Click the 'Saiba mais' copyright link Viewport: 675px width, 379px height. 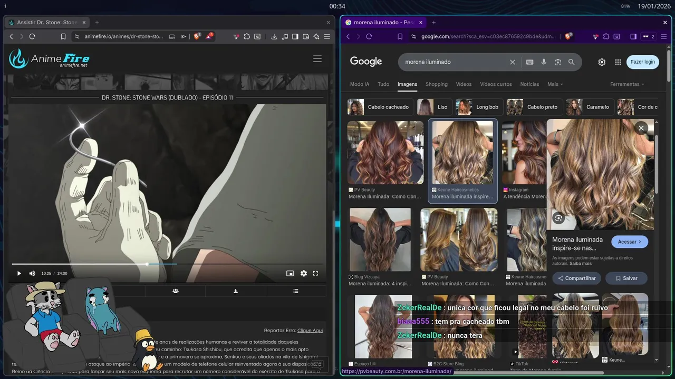click(x=581, y=264)
